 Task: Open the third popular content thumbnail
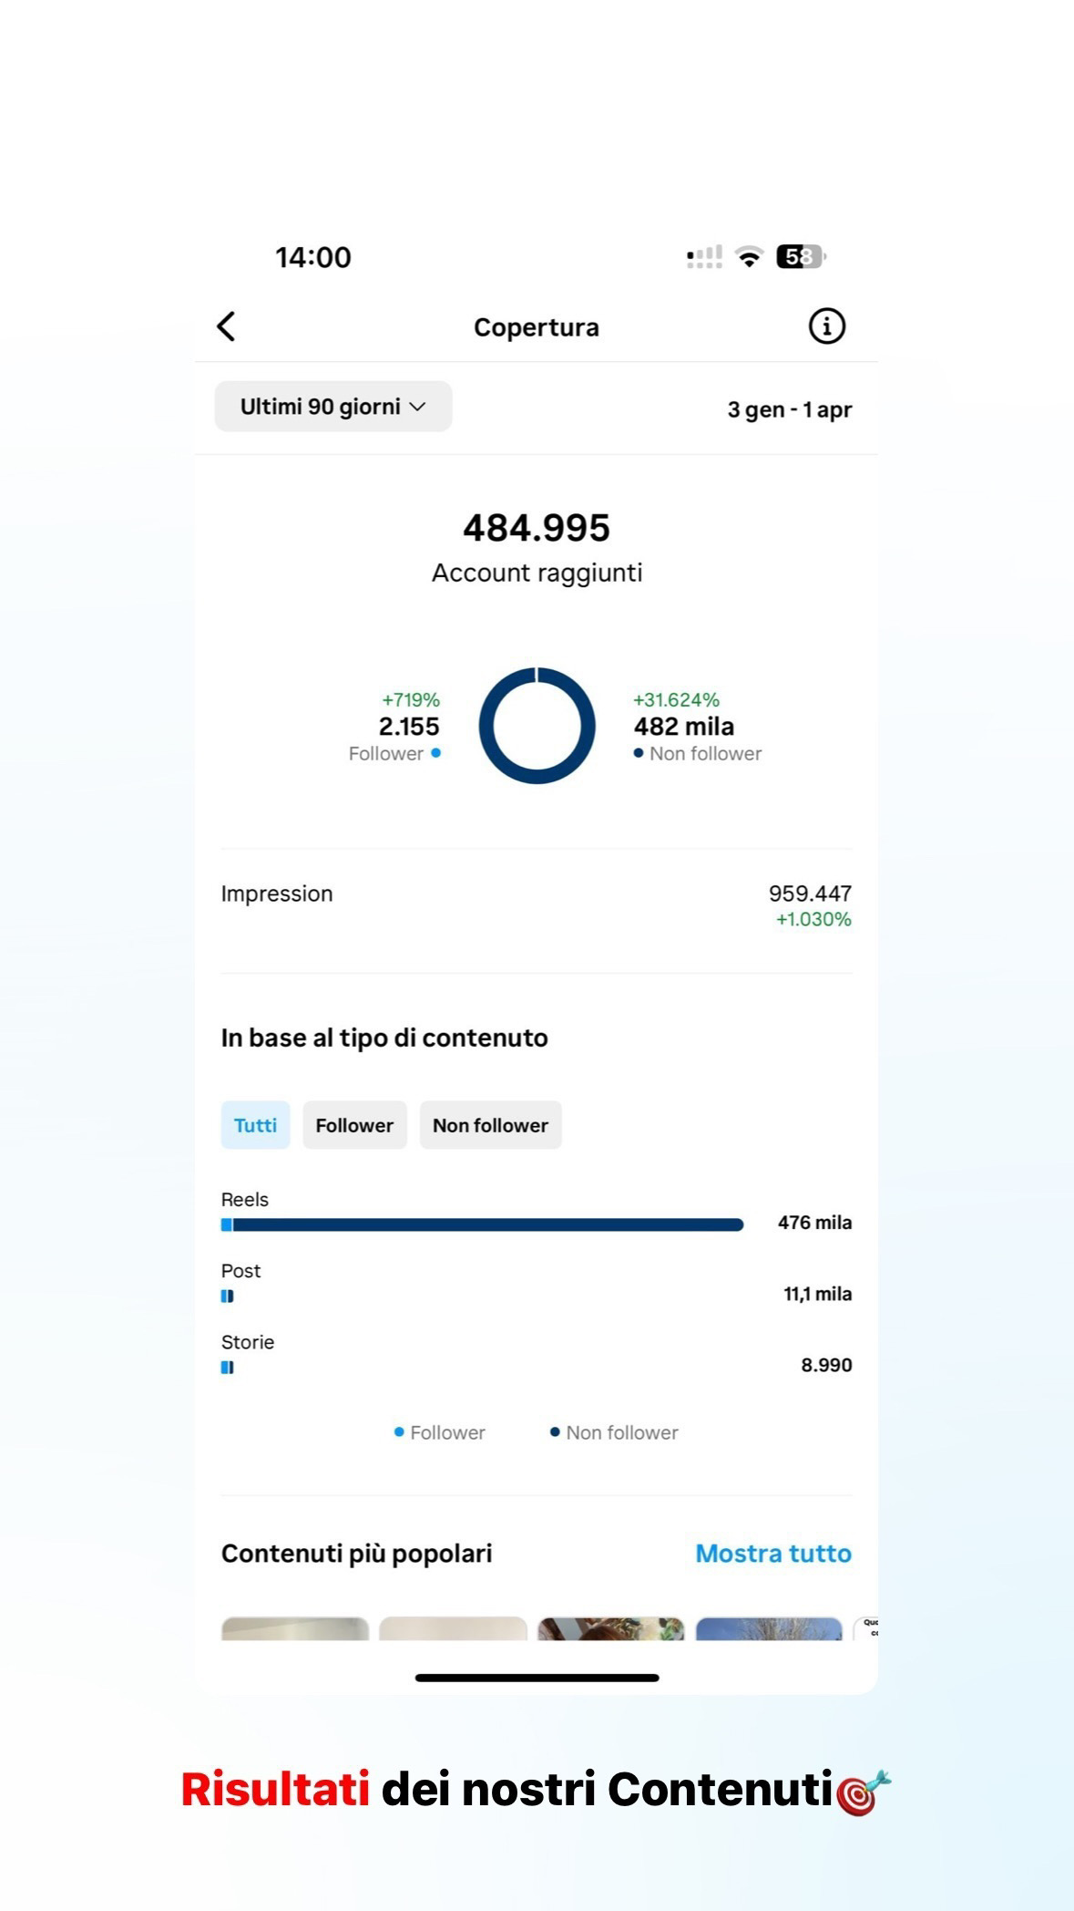point(611,1628)
